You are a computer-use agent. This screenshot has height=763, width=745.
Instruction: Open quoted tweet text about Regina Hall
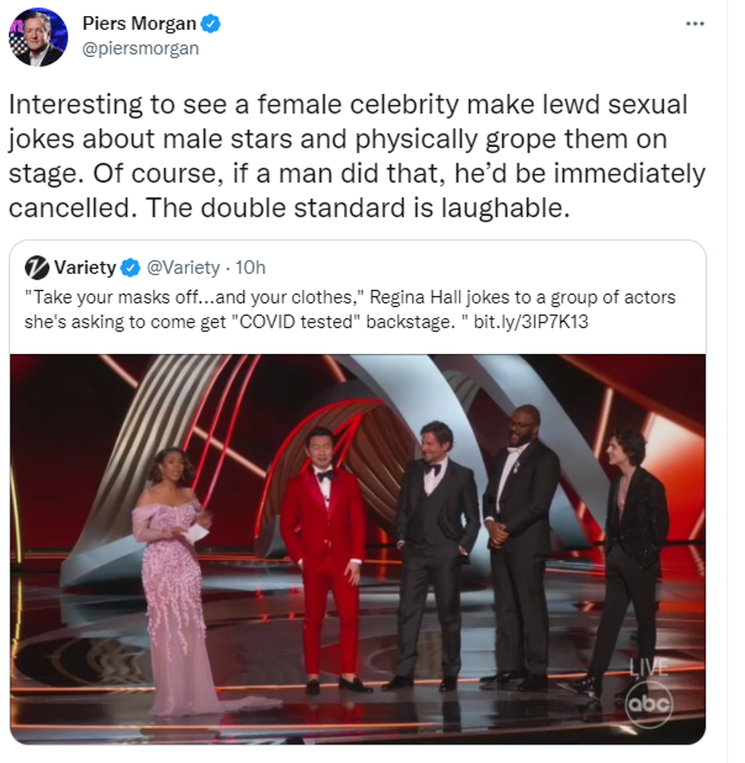350,309
